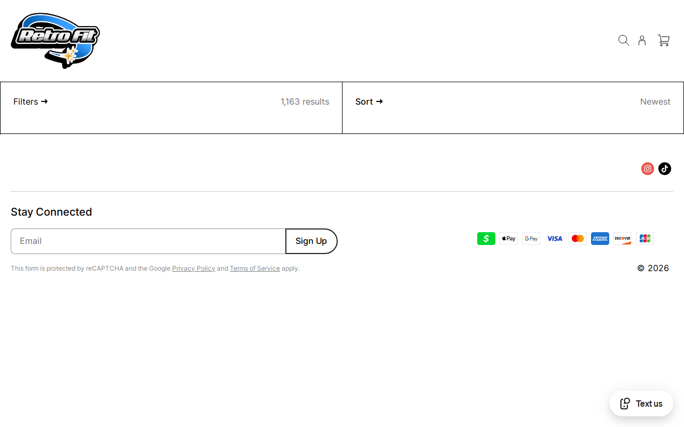
Task: Click the Retro Fit logo
Action: 55,41
